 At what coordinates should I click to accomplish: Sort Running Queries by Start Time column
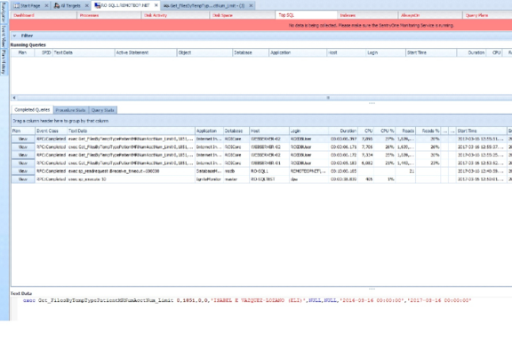click(431, 52)
